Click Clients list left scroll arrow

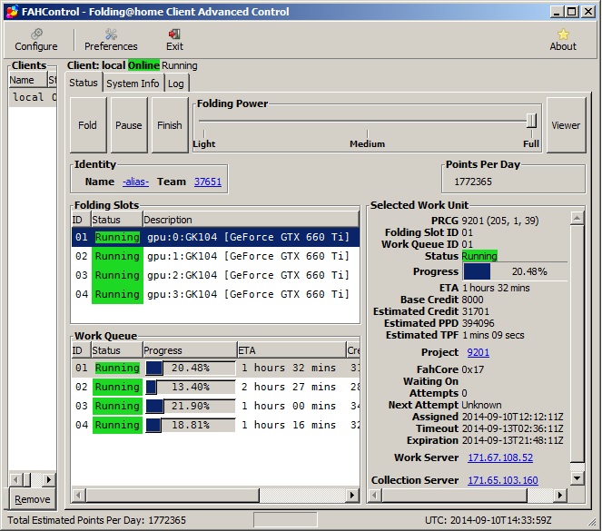[15, 479]
